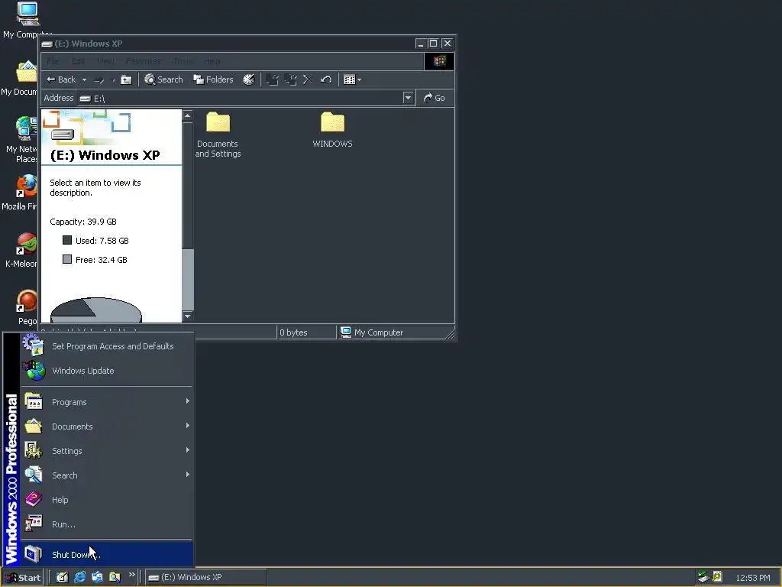
Task: Click the Free space color box
Action: (67, 259)
